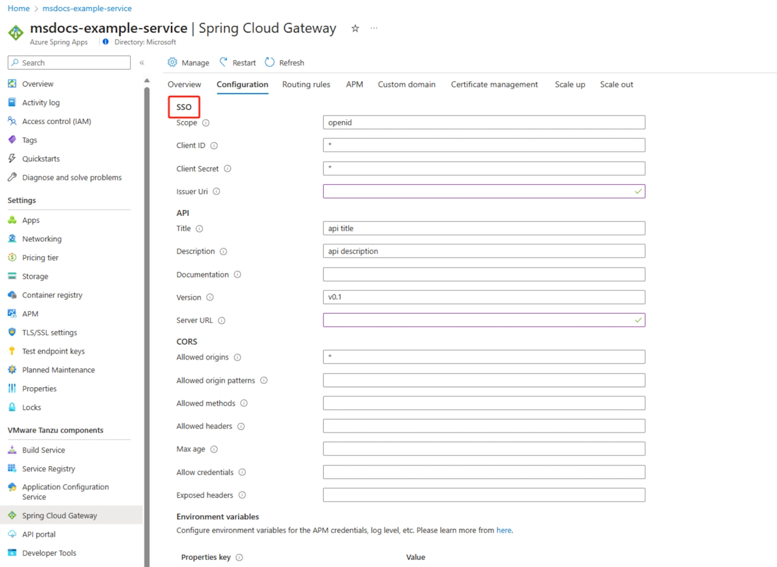Click the Issuer Uri input field
Image resolution: width=777 pixels, height=567 pixels.
point(484,191)
